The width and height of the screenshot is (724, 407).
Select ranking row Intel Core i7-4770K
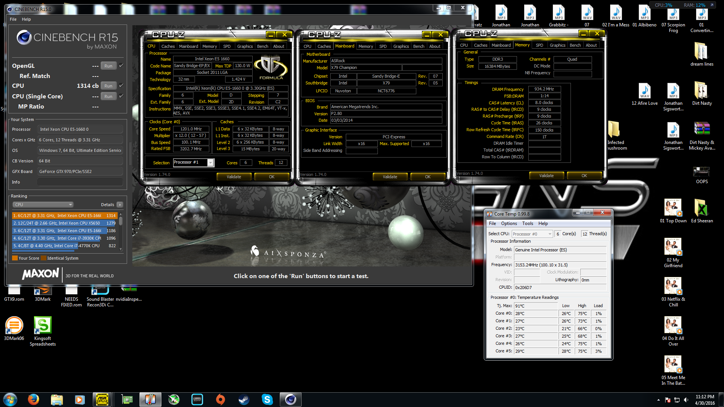64,246
